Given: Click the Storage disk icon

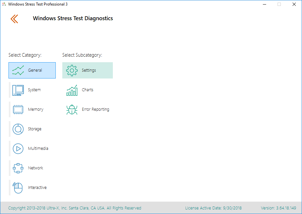Looking at the screenshot, I should point(18,129).
